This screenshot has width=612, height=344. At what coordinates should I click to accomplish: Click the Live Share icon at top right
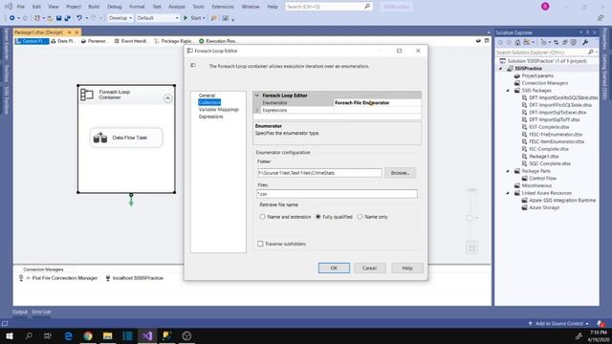(601, 18)
